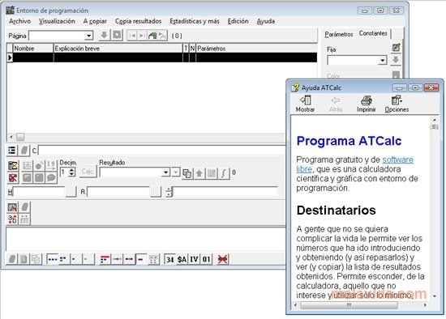Image resolution: width=446 pixels, height=319 pixels.
Task: Open the Visualización menu
Action: point(57,21)
